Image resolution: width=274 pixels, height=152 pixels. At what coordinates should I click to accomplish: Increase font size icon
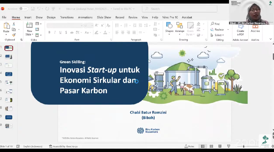tap(97, 25)
